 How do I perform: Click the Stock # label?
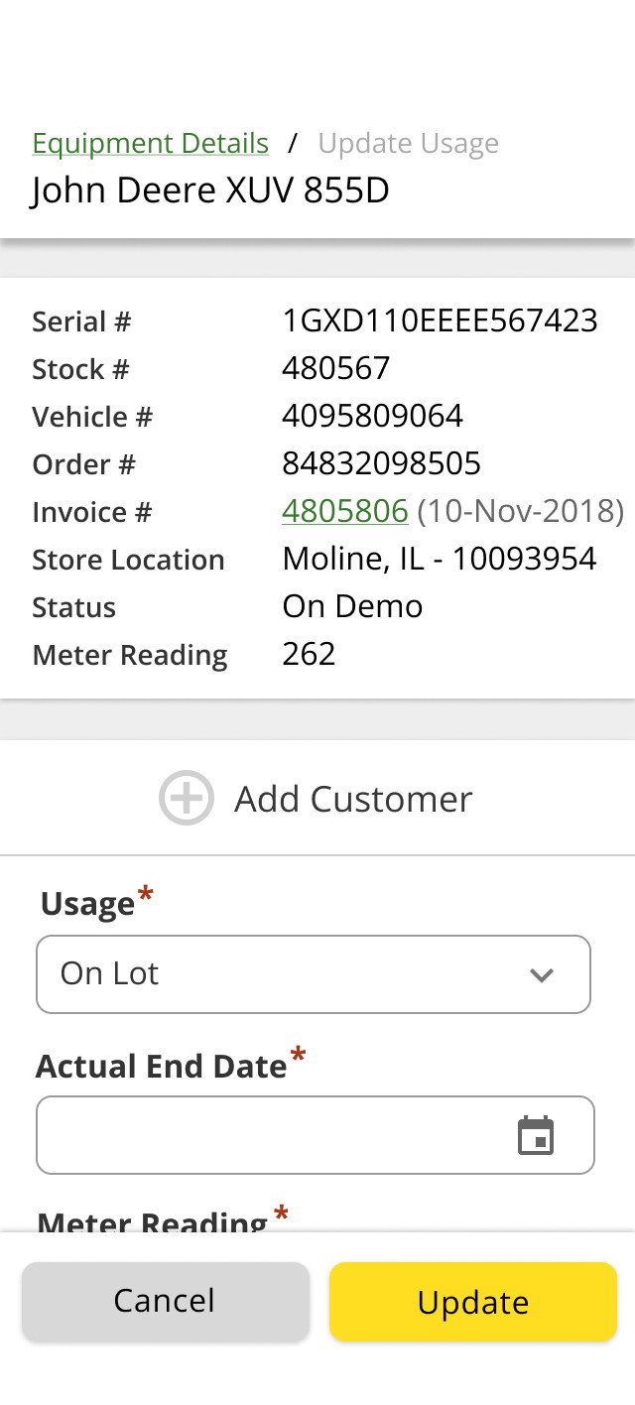point(80,369)
